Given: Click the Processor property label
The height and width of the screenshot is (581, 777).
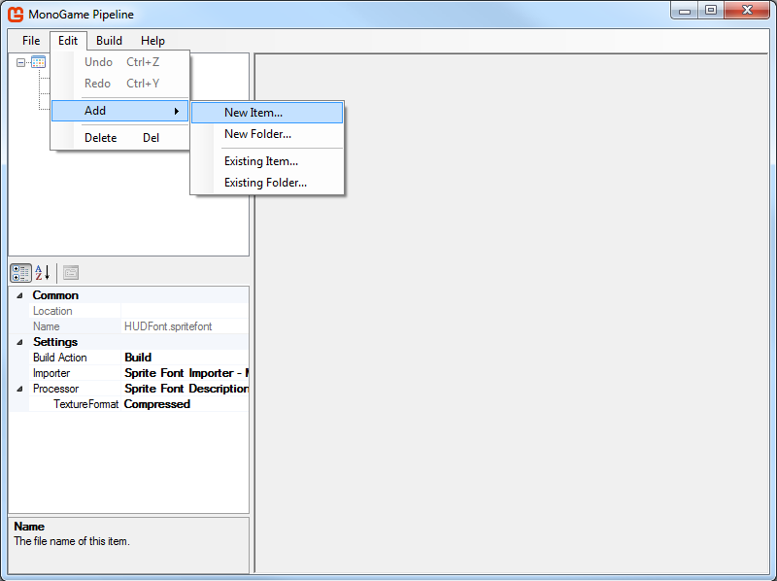Looking at the screenshot, I should (55, 389).
